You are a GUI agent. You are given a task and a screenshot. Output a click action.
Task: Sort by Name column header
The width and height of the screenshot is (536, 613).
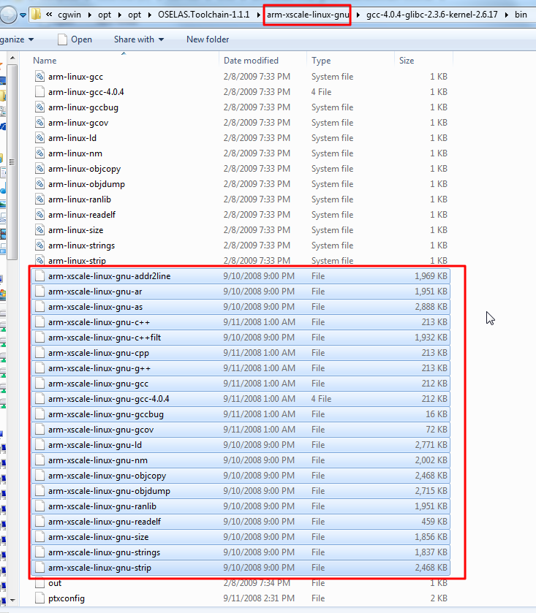pyautogui.click(x=124, y=61)
